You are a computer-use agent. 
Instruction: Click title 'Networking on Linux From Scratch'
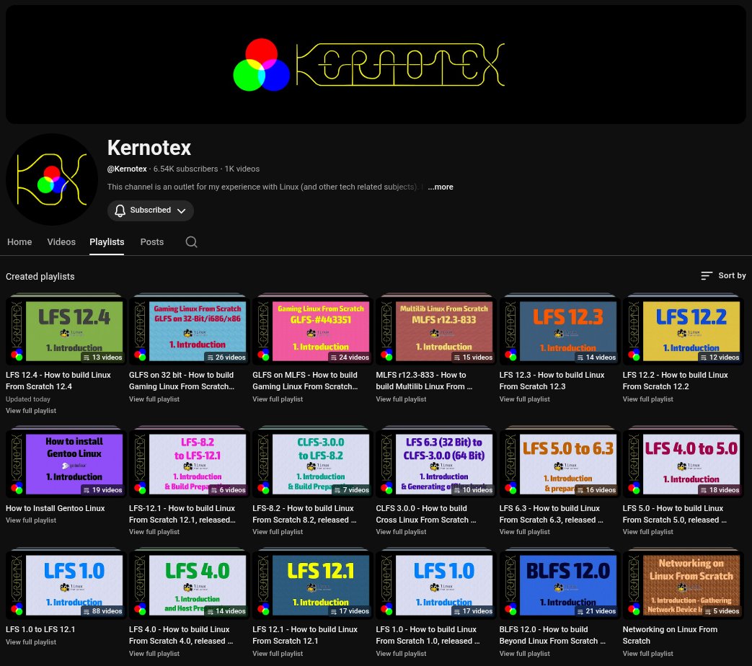pyautogui.click(x=670, y=635)
